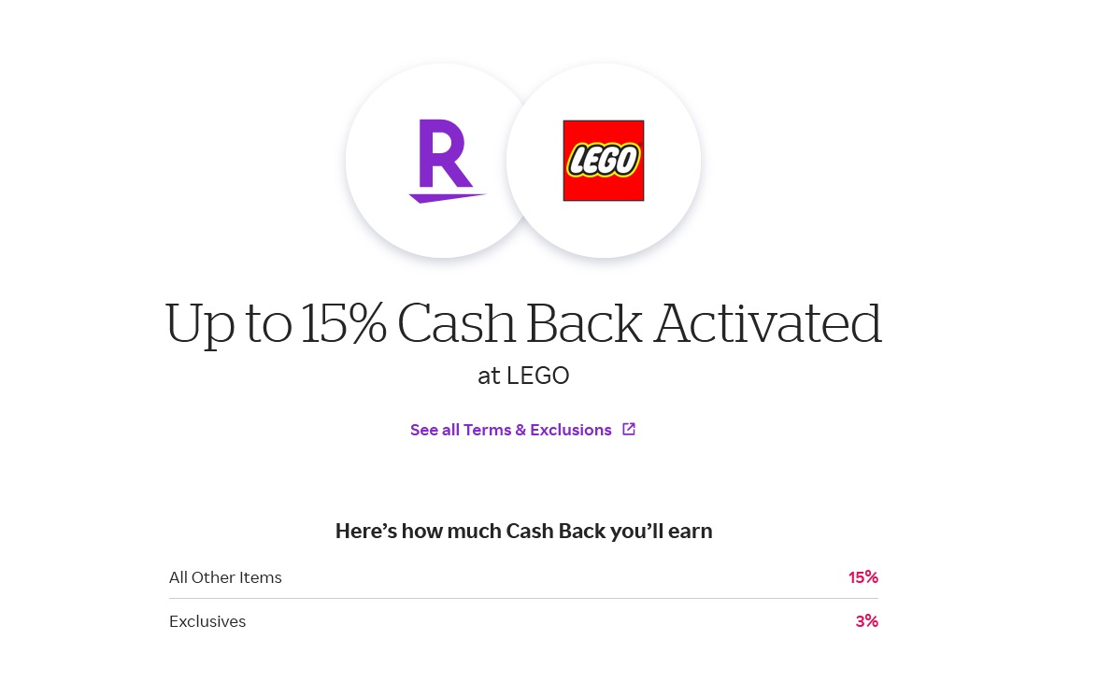Click the pink 3% rate value

point(866,621)
